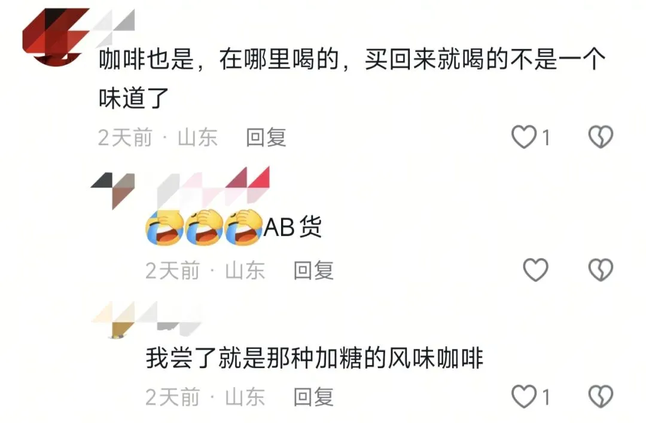Open the last replier's username
This screenshot has width=646, height=423.
point(168,316)
